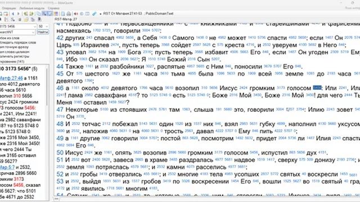Toggle the 'точную фразу' option
The image size is (360, 202).
pos(14,47)
